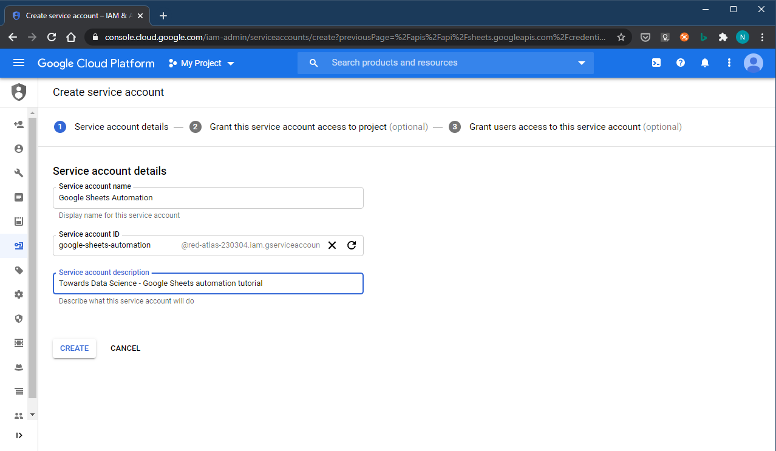Open the Chrome profile N avatar
This screenshot has width=776, height=451.
(x=743, y=37)
